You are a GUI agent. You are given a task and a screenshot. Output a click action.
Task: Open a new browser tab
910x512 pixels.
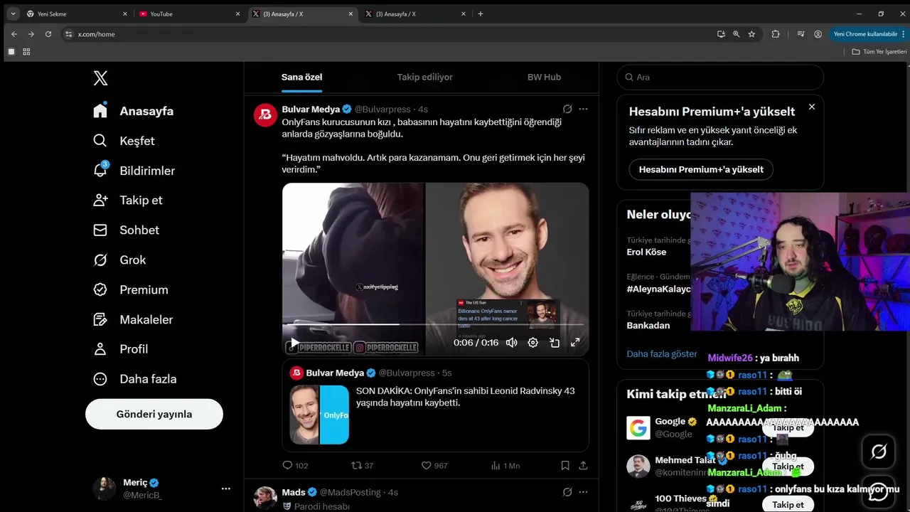pos(481,14)
